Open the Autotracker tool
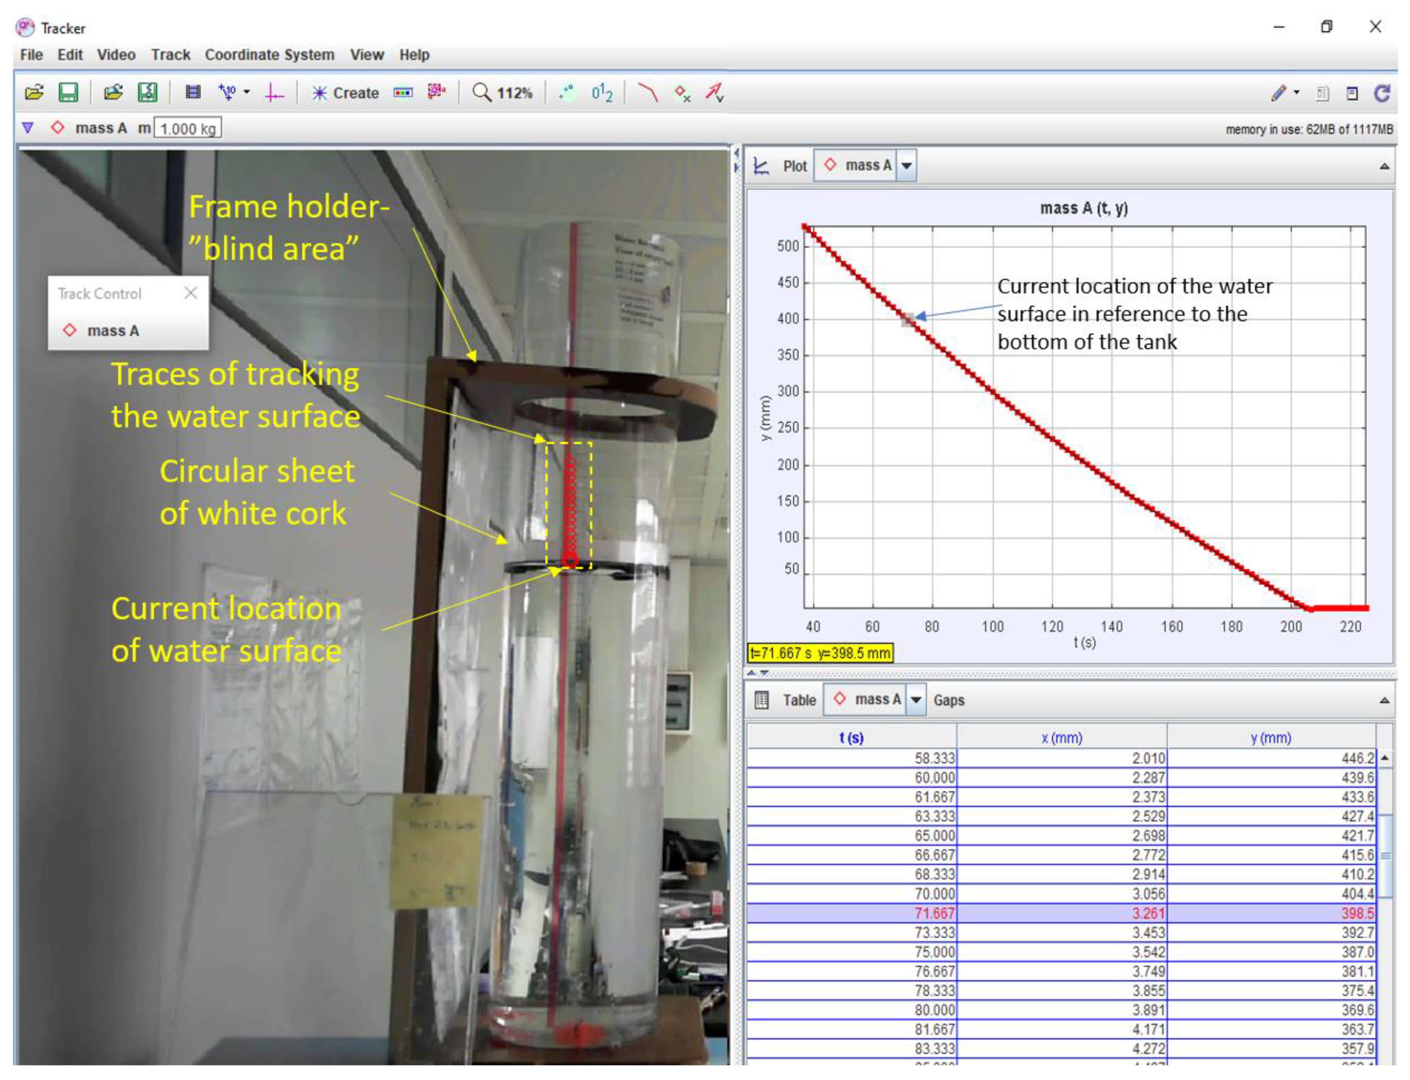The width and height of the screenshot is (1410, 1080). [x=437, y=92]
